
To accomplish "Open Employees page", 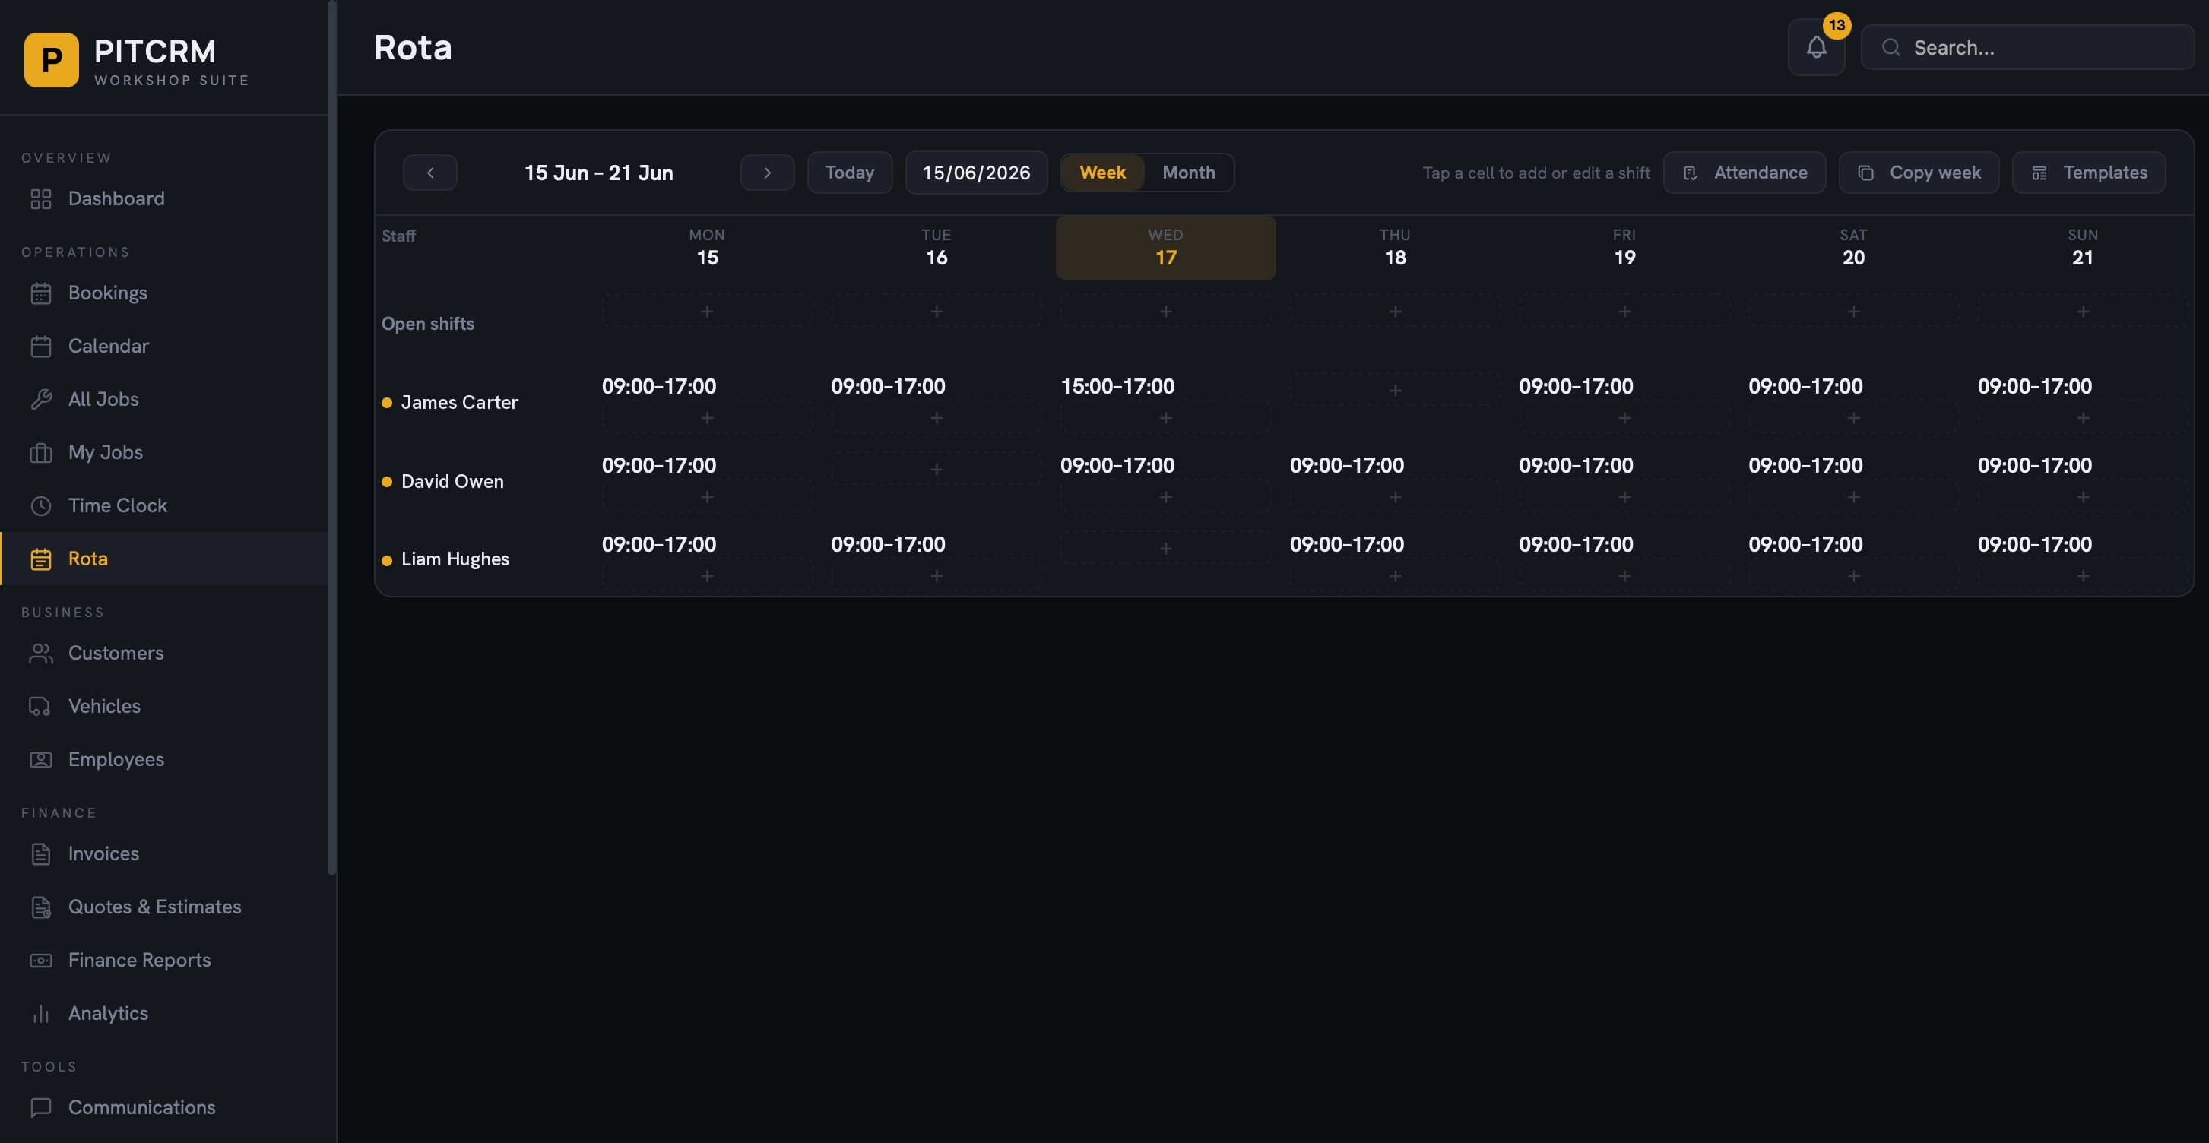I will point(163,760).
